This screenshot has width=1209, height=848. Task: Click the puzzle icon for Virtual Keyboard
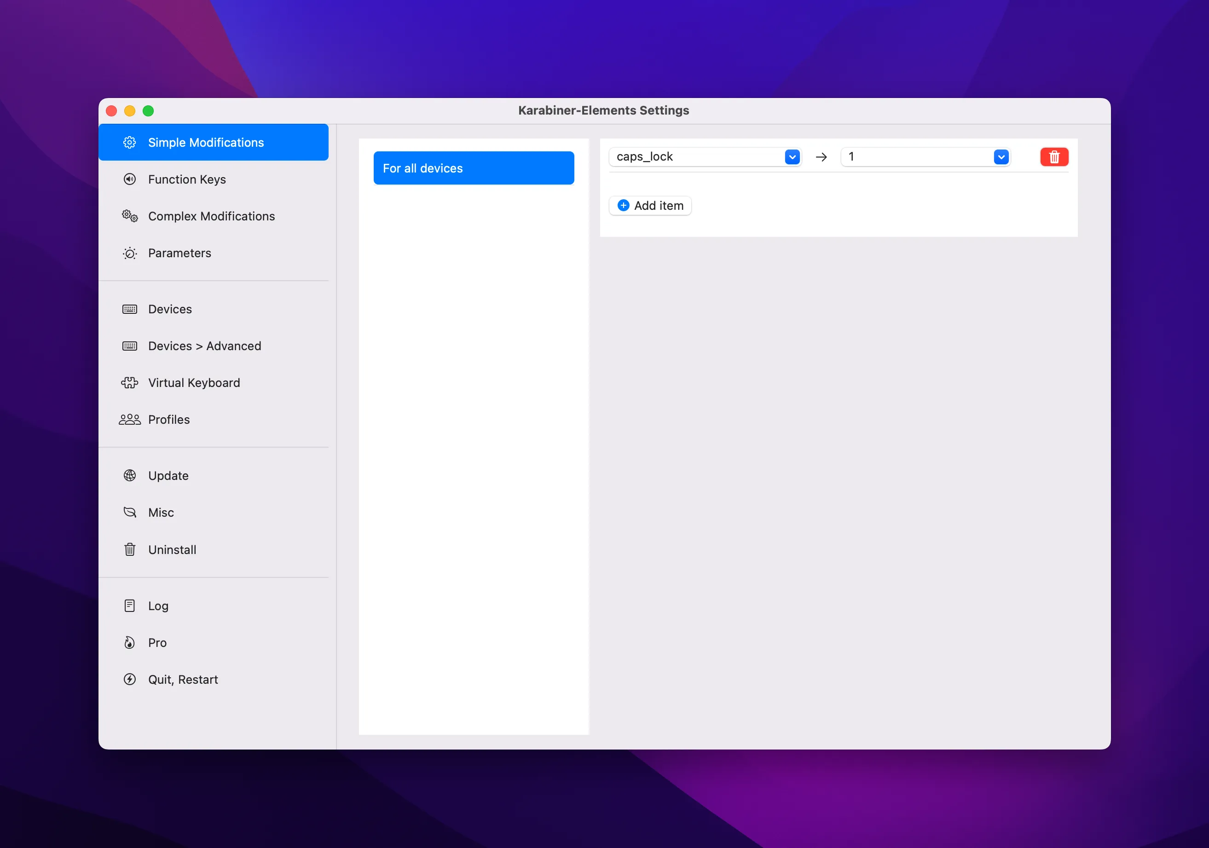point(129,383)
